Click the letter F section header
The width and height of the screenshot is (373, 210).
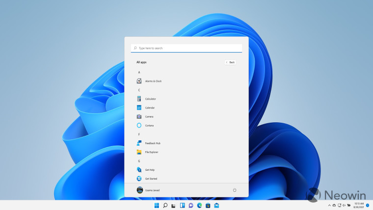pos(139,134)
